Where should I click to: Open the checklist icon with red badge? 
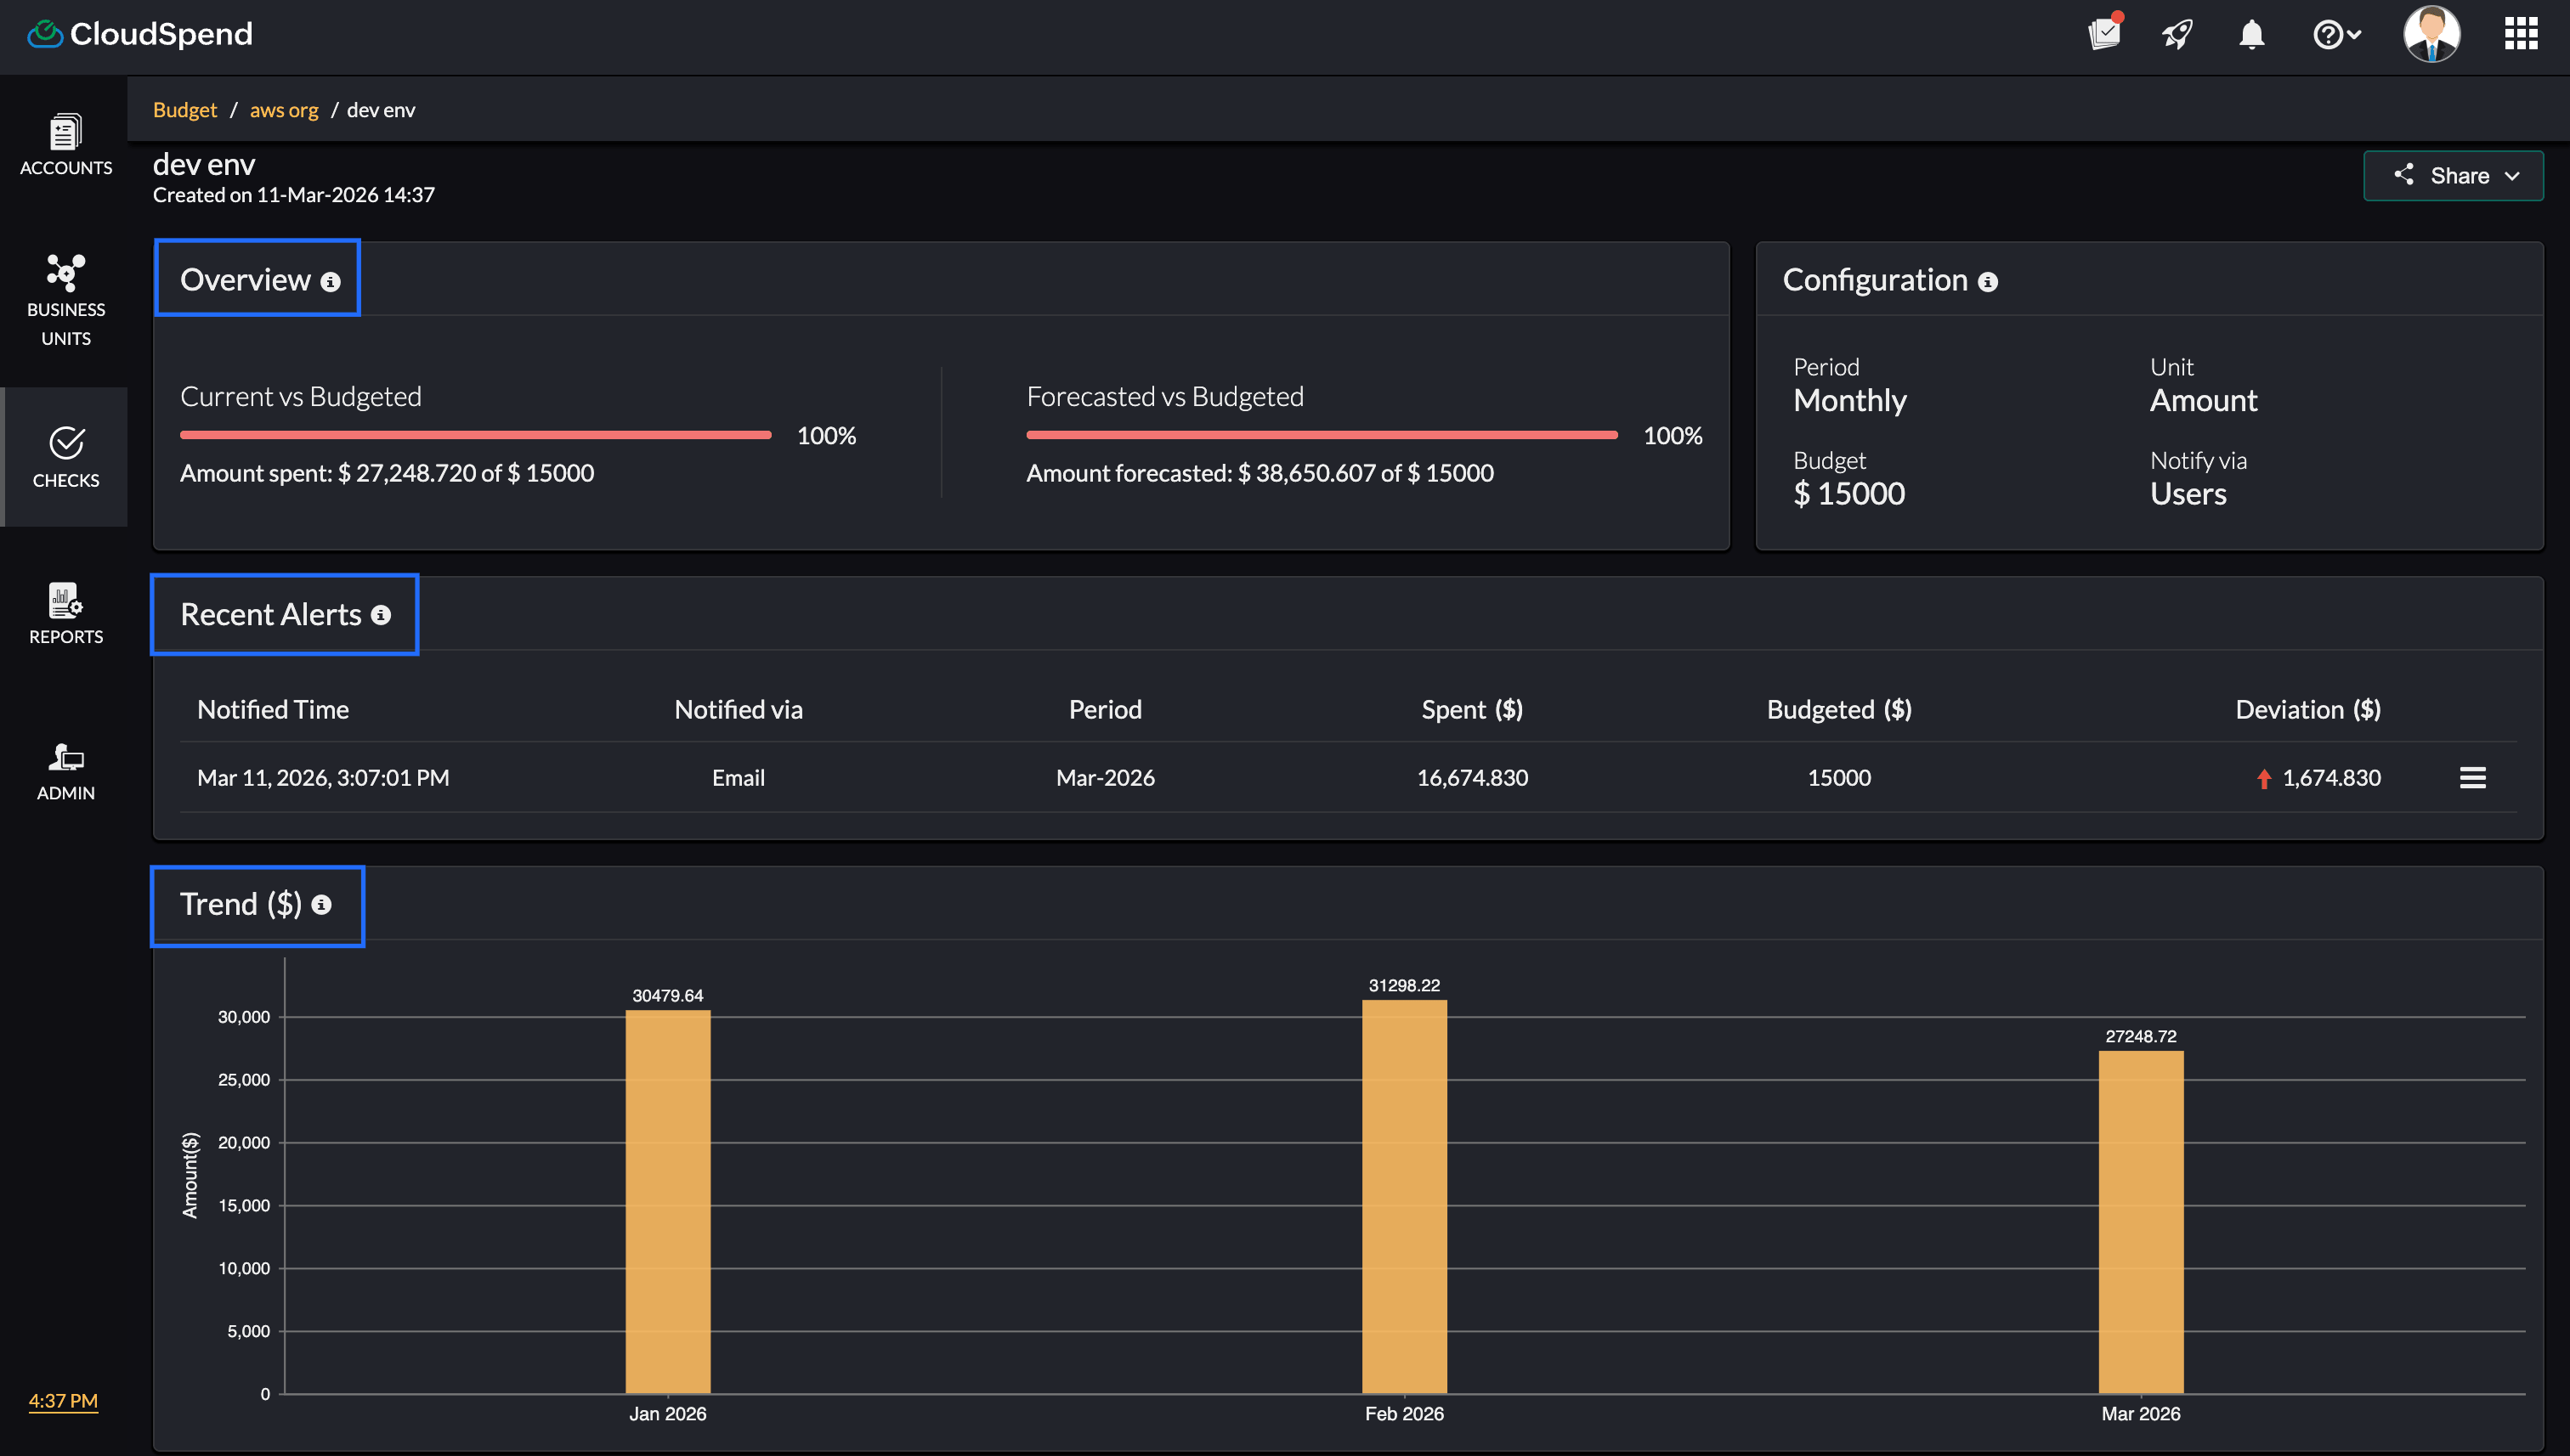tap(2103, 34)
